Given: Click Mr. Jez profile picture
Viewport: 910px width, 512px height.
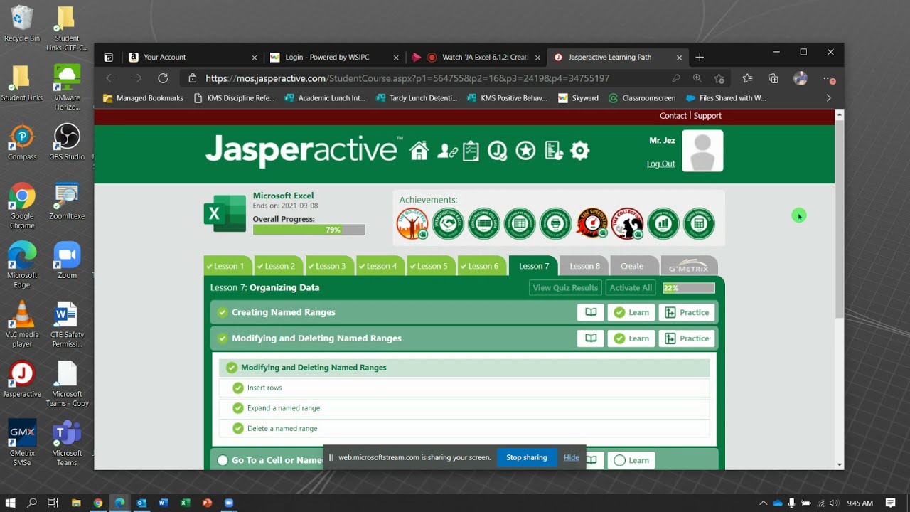Looking at the screenshot, I should pos(702,151).
